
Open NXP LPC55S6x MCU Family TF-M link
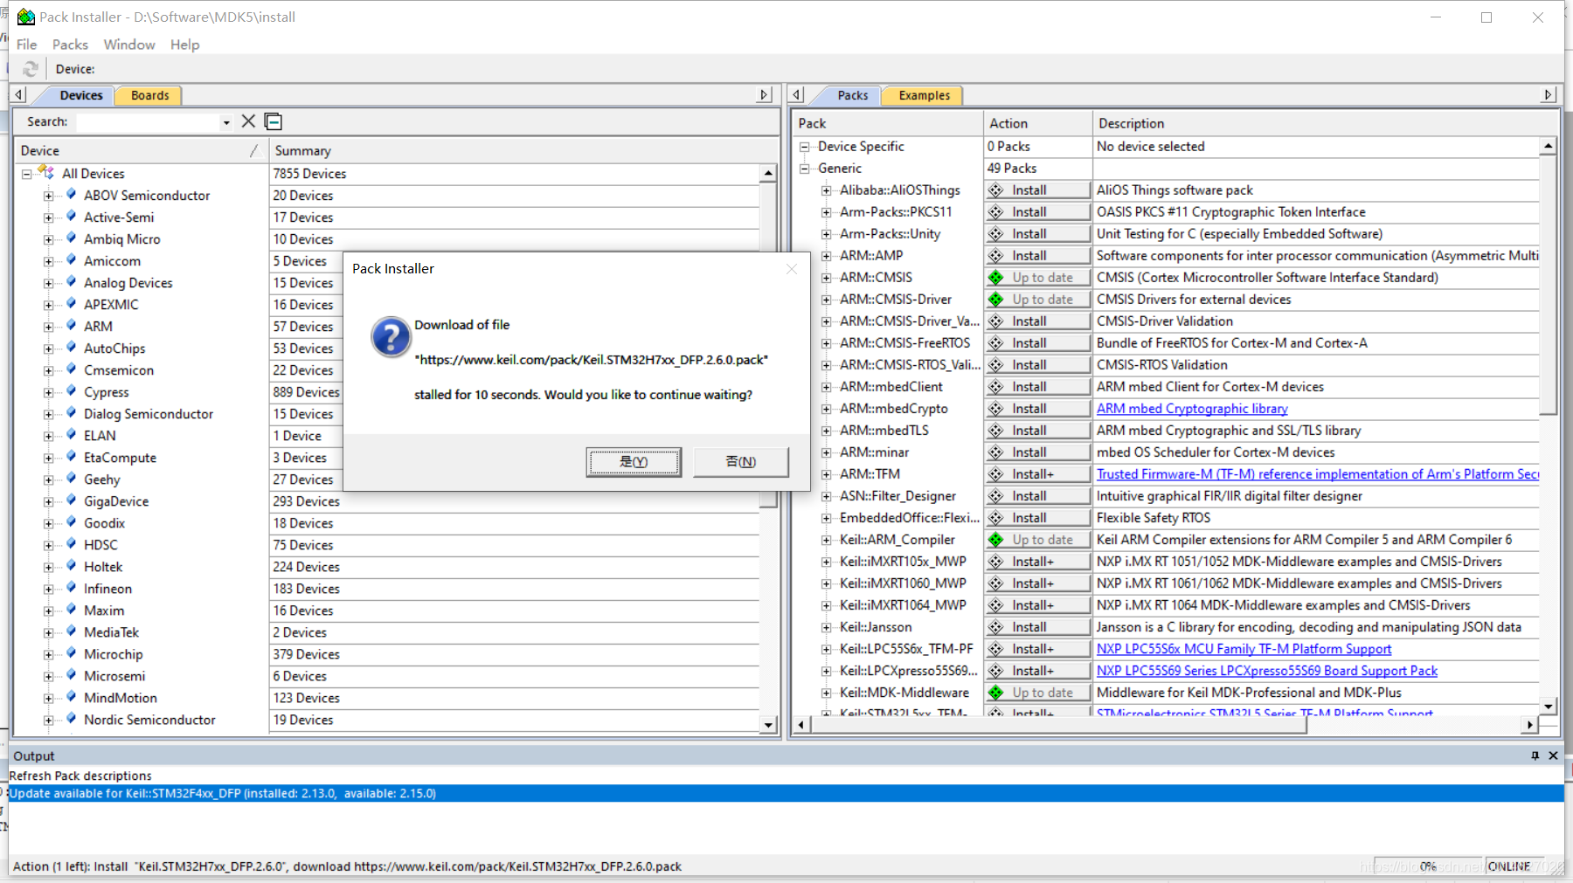coord(1244,649)
